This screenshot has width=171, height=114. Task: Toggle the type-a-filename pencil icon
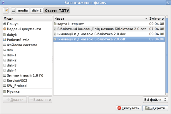point(6,11)
